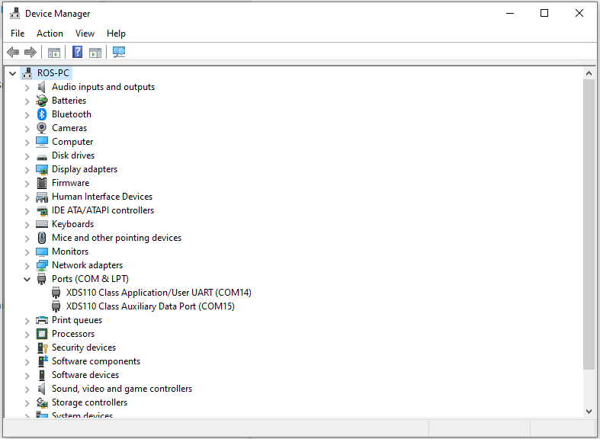
Task: Select the Sound, video and game controllers label
Action: pyautogui.click(x=122, y=389)
